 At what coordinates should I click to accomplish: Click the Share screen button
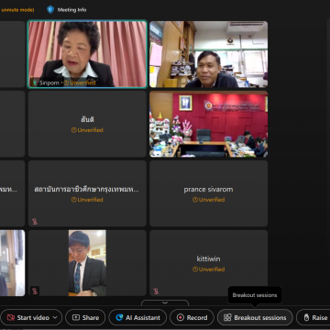85,317
